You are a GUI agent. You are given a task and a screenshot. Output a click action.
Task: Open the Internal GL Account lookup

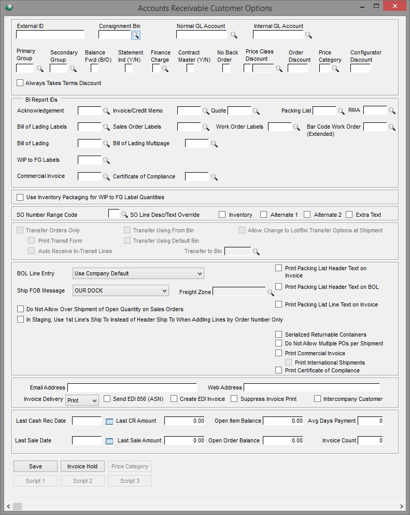pos(308,35)
